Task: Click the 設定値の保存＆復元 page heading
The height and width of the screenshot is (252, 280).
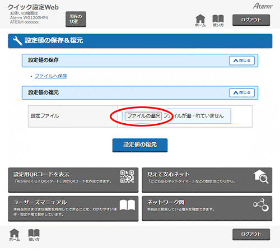Action: coord(54,40)
